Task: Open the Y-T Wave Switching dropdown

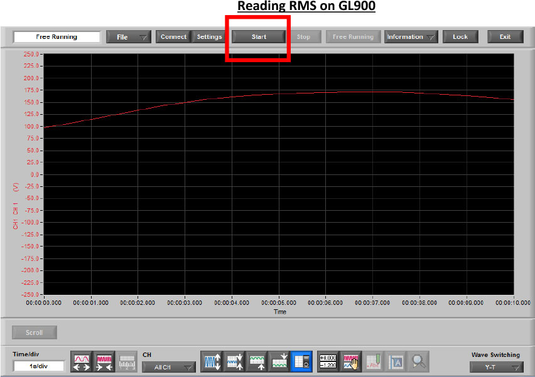Action: (x=496, y=368)
